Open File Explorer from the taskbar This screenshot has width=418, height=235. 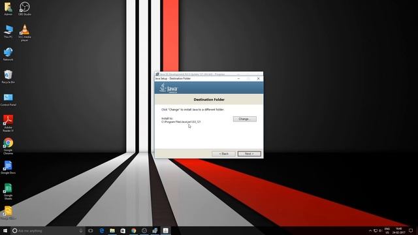pos(112,230)
